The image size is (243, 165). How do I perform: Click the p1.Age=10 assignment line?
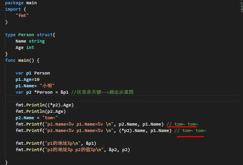[28, 80]
